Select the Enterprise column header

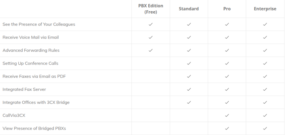click(265, 9)
